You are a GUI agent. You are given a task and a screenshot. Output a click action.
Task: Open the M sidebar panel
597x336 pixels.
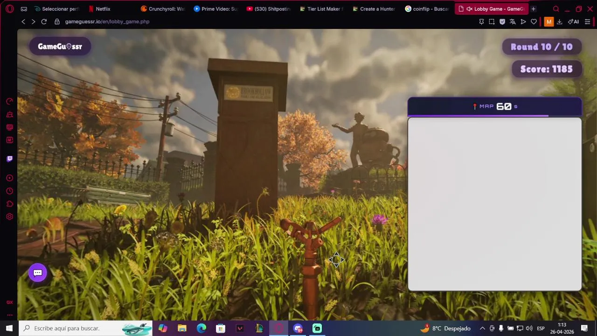point(9,140)
